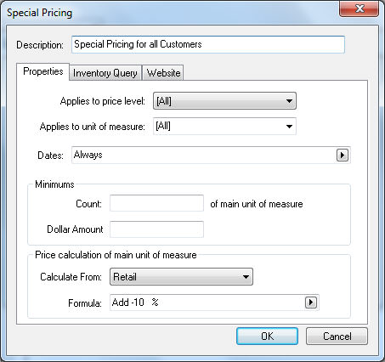
Task: Click the Special Pricing title bar
Action: [x=170, y=13]
